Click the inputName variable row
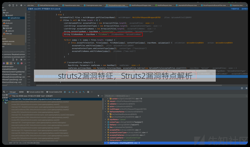250x147 pixels. (176, 119)
